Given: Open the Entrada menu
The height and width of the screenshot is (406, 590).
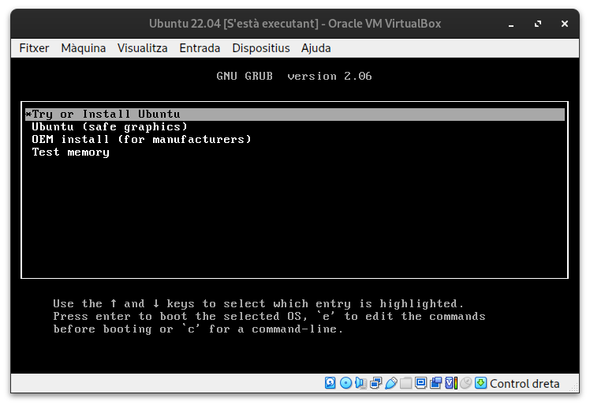Looking at the screenshot, I should point(200,48).
